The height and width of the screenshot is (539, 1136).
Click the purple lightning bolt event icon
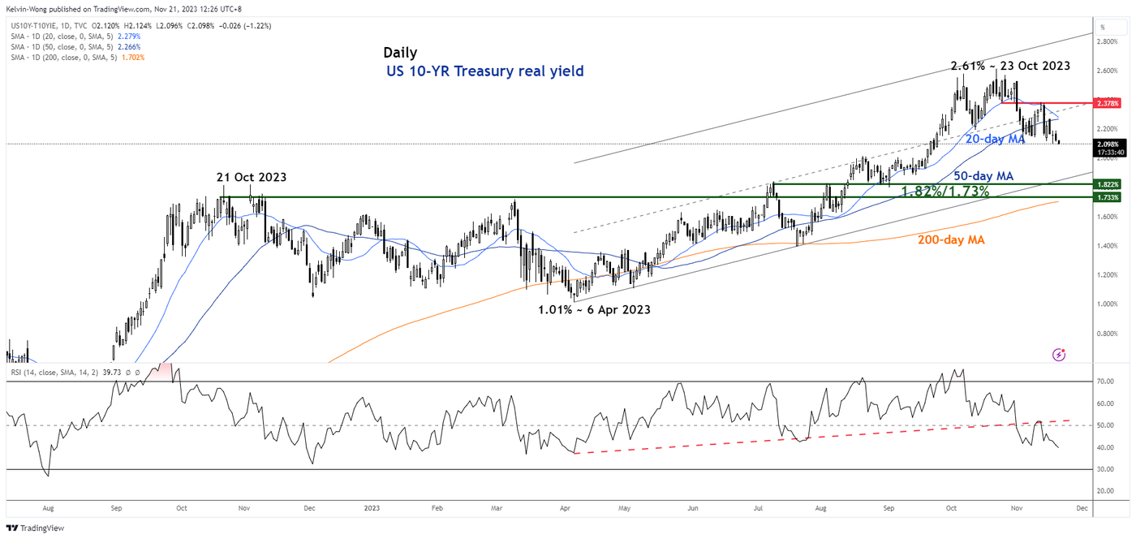coord(1059,355)
